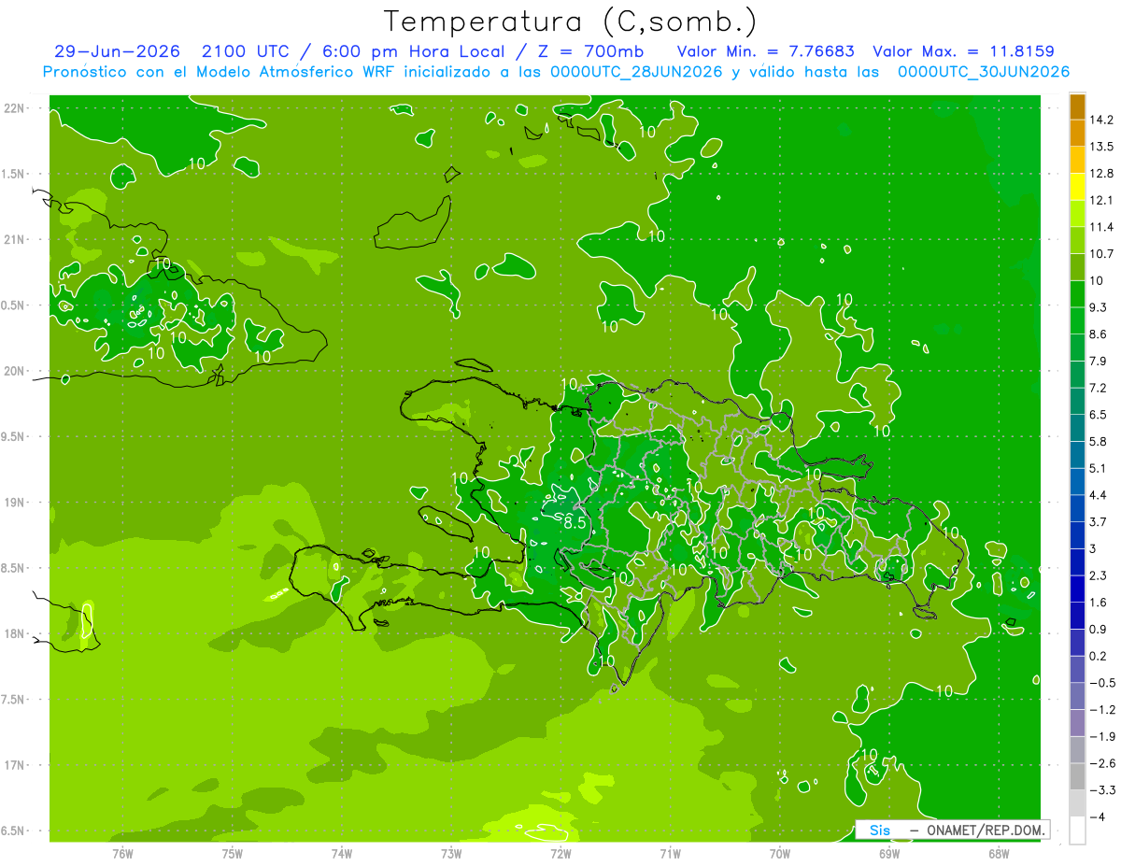This screenshot has width=1121, height=866.
Task: Click the legend value '9.3'
Action: (x=1100, y=307)
